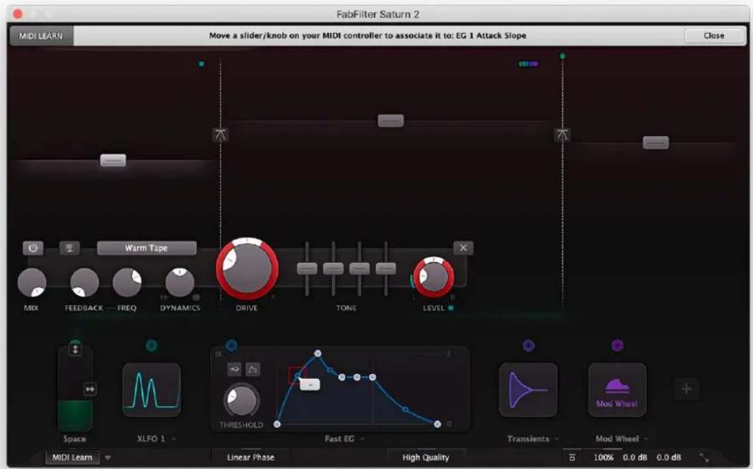This screenshot has height=469, width=753.
Task: Click the fourth TONE slider handle
Action: click(x=386, y=269)
